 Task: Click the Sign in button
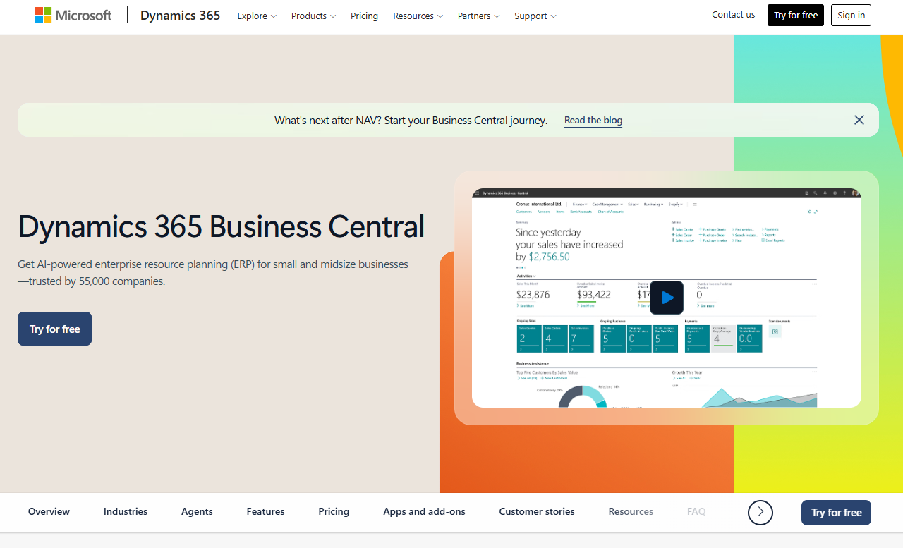coord(851,15)
